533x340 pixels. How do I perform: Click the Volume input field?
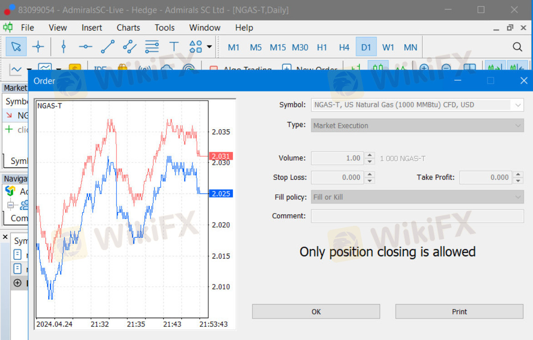pos(337,158)
